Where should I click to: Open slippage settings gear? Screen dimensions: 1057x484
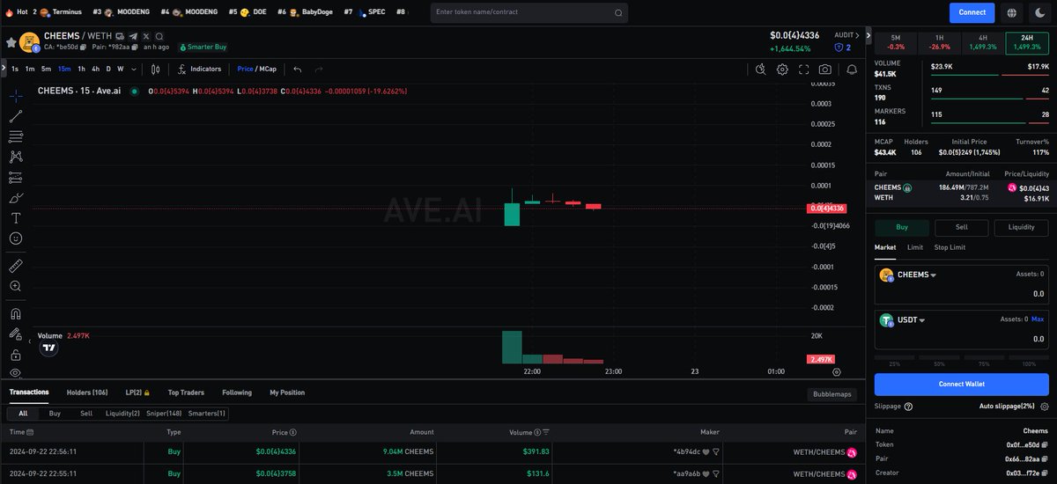tap(1045, 407)
